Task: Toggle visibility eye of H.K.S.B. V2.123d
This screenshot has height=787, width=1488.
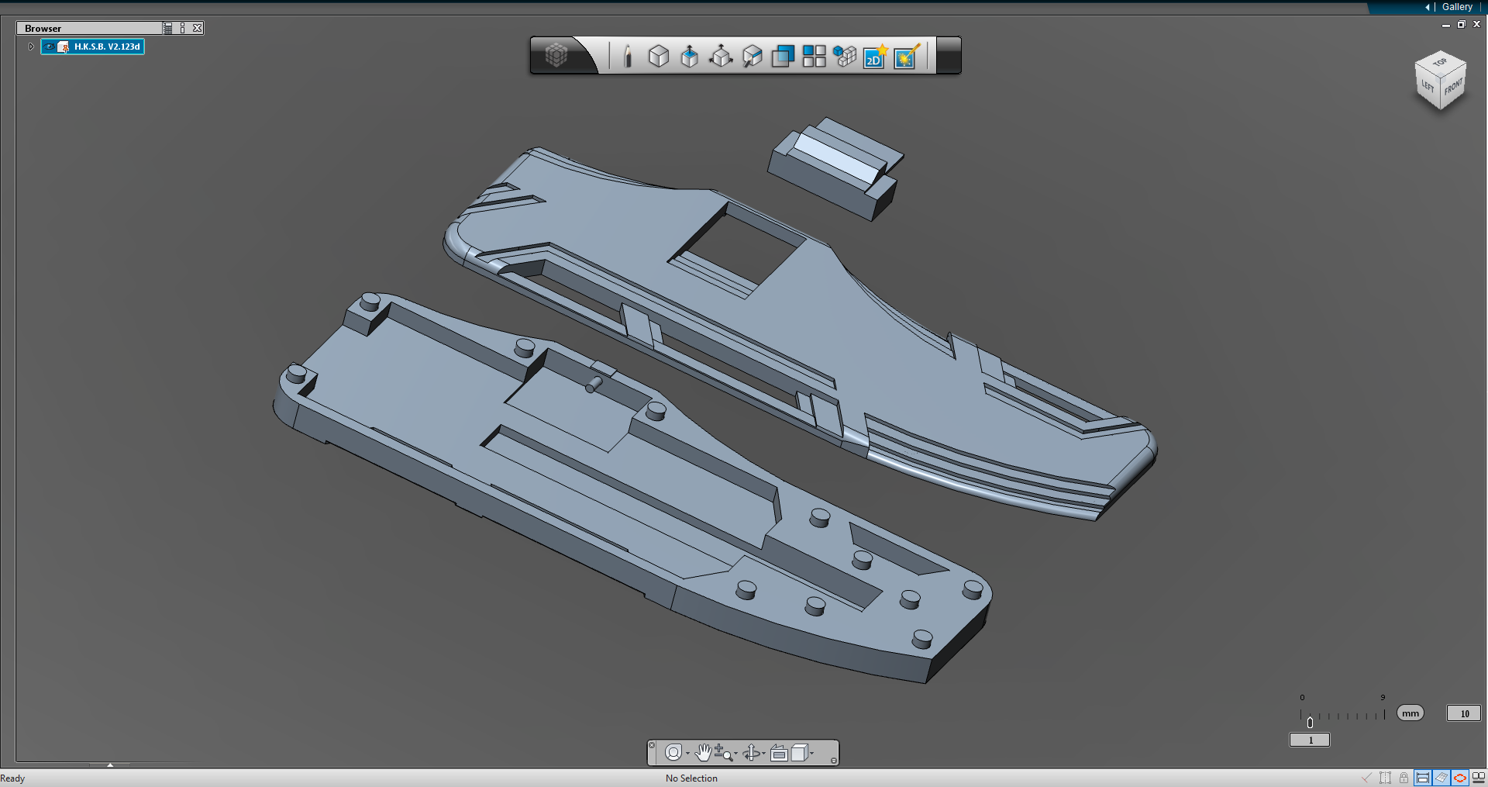Action: tap(50, 47)
